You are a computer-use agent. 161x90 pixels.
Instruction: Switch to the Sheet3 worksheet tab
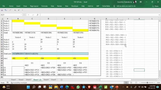coord(28,80)
